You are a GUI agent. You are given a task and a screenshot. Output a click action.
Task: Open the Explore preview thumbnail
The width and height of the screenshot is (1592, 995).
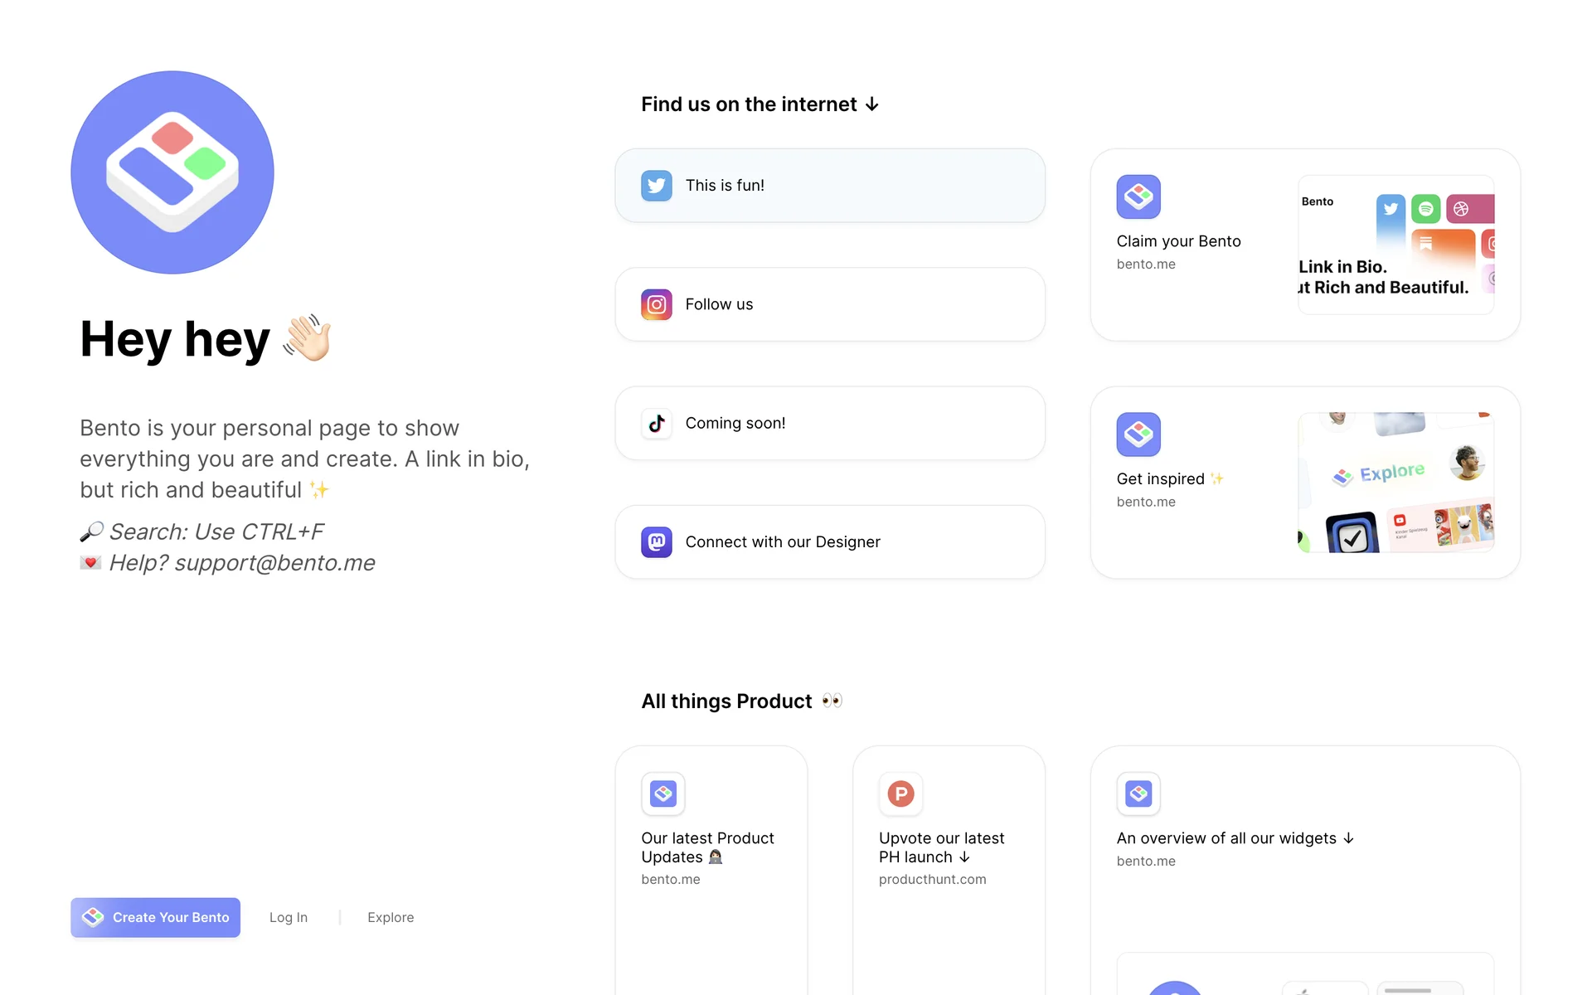tap(1395, 483)
